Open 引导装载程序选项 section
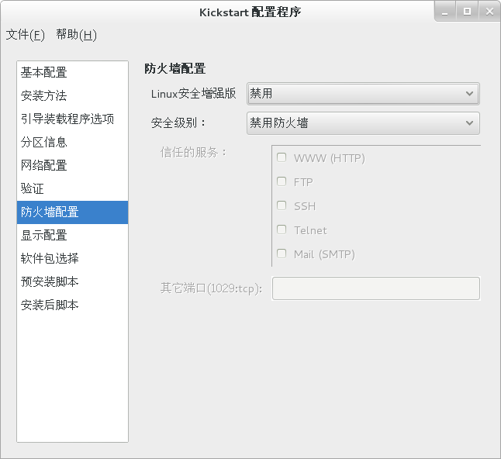This screenshot has width=501, height=459. point(73,119)
